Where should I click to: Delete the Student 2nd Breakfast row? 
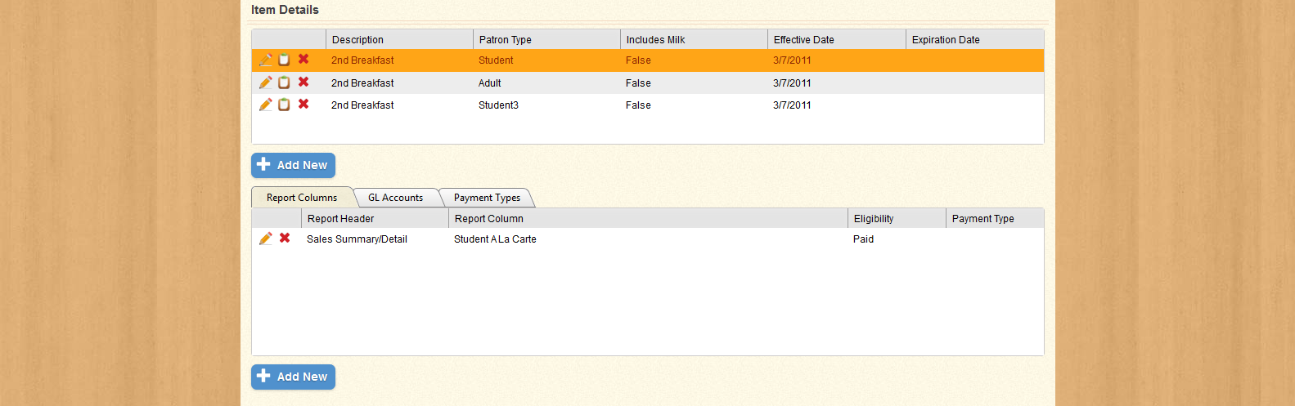[x=304, y=60]
